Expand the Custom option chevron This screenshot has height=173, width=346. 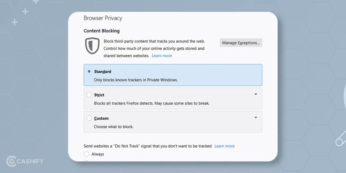click(x=256, y=117)
